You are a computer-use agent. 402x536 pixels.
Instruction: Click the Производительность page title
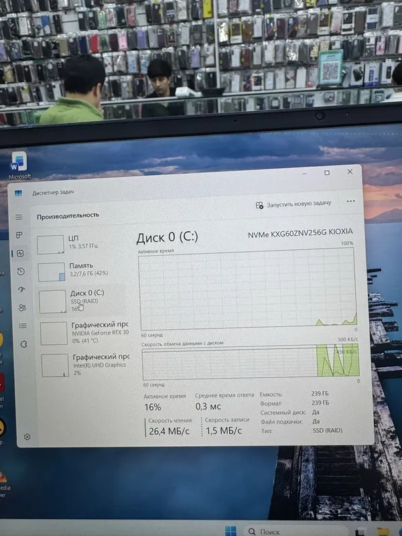coord(68,216)
